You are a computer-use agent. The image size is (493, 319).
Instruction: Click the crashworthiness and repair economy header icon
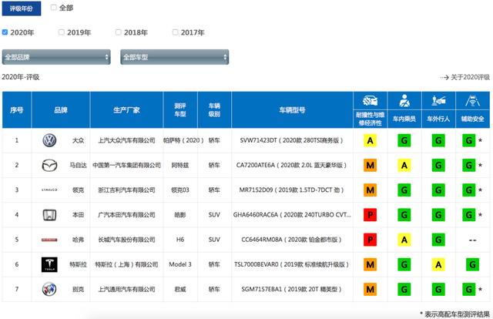pyautogui.click(x=370, y=101)
